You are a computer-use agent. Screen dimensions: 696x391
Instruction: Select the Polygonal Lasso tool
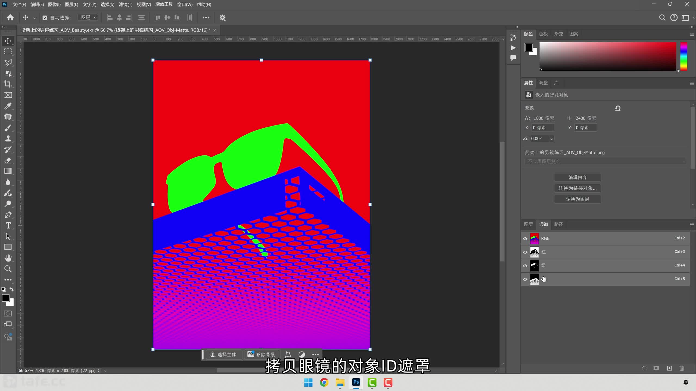coord(8,62)
